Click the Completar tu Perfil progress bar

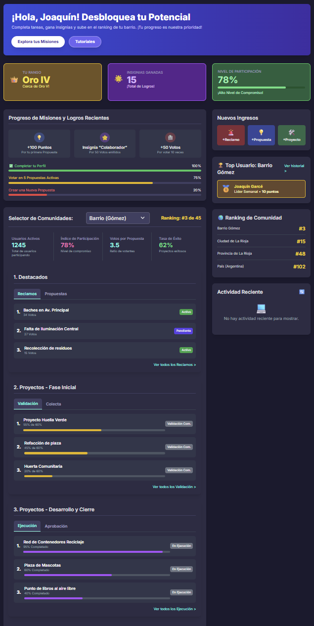click(x=105, y=171)
